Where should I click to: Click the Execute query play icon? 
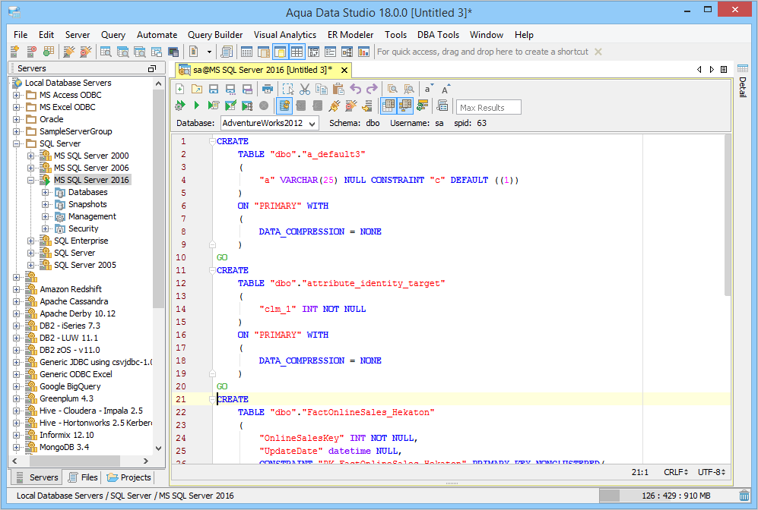[196, 105]
